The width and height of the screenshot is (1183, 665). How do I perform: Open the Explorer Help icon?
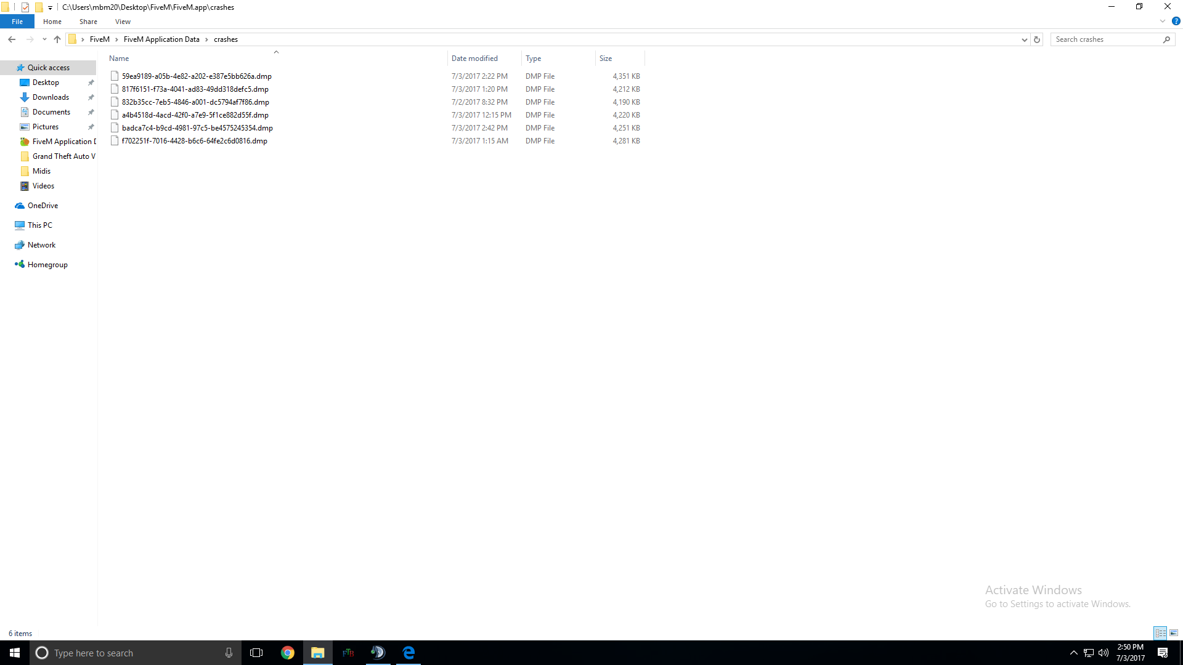(x=1176, y=21)
